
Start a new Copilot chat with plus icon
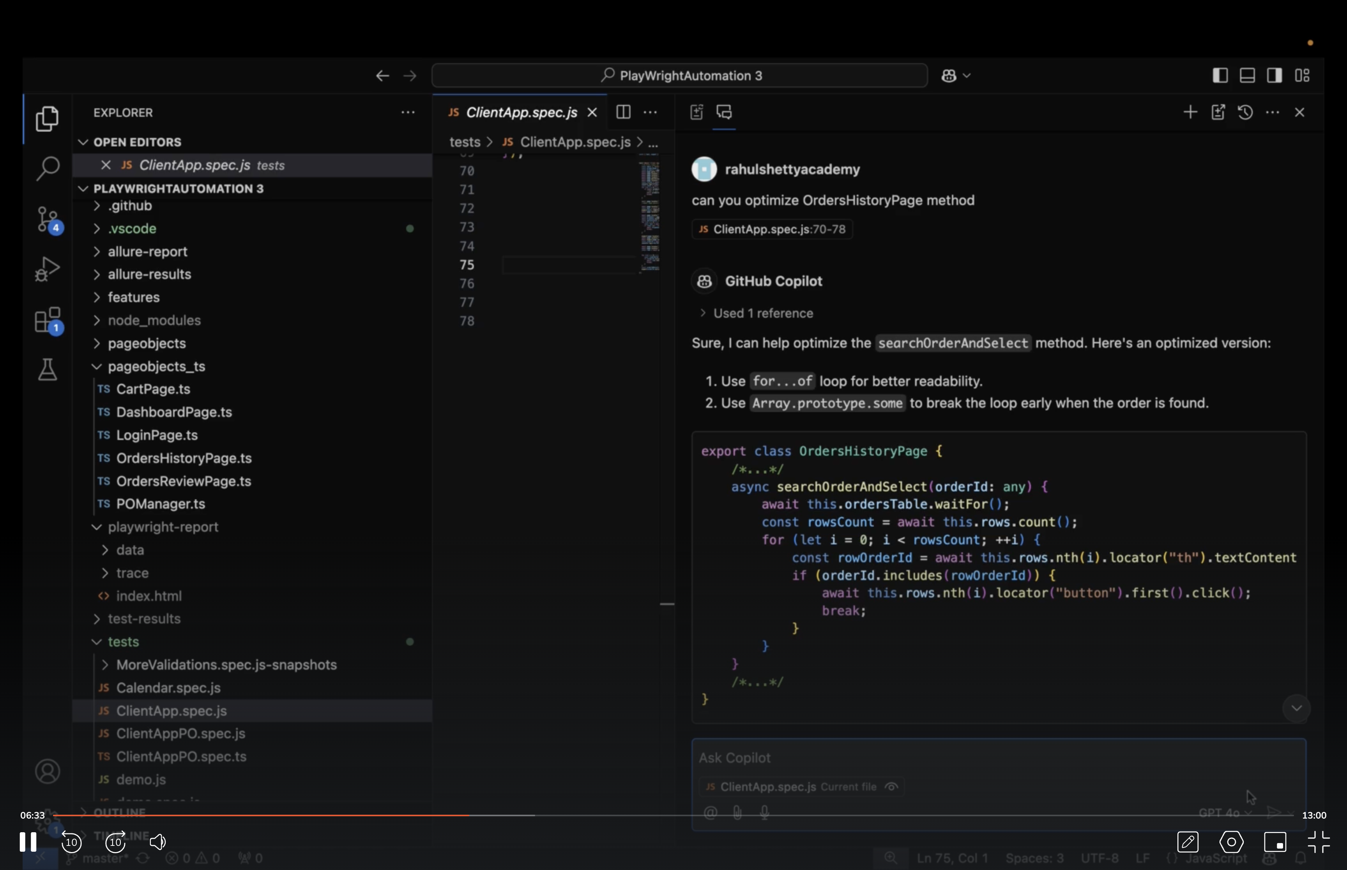[x=1190, y=113]
